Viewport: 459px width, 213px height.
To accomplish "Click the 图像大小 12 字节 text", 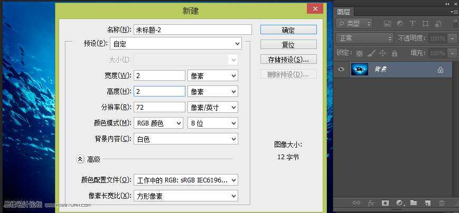I will pos(288,150).
